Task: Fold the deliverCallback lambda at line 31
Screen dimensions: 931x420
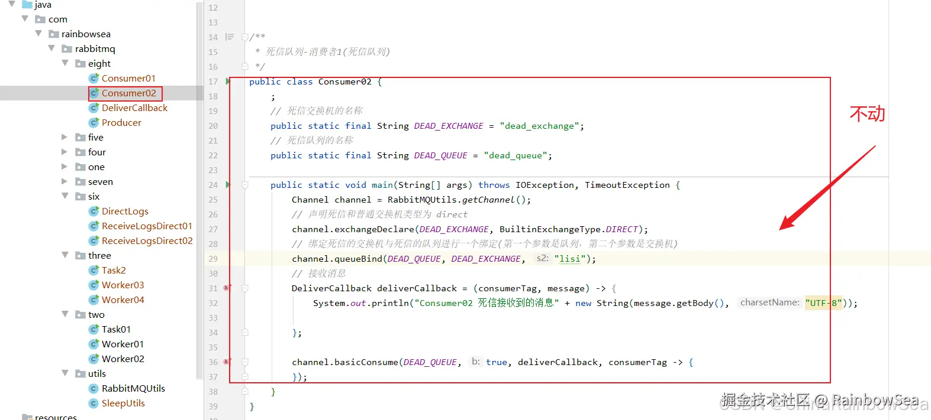Action: 244,288
